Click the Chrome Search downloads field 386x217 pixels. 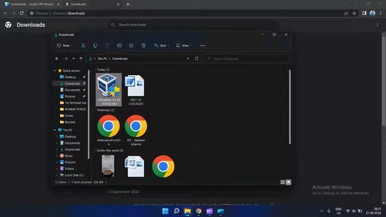click(194, 25)
